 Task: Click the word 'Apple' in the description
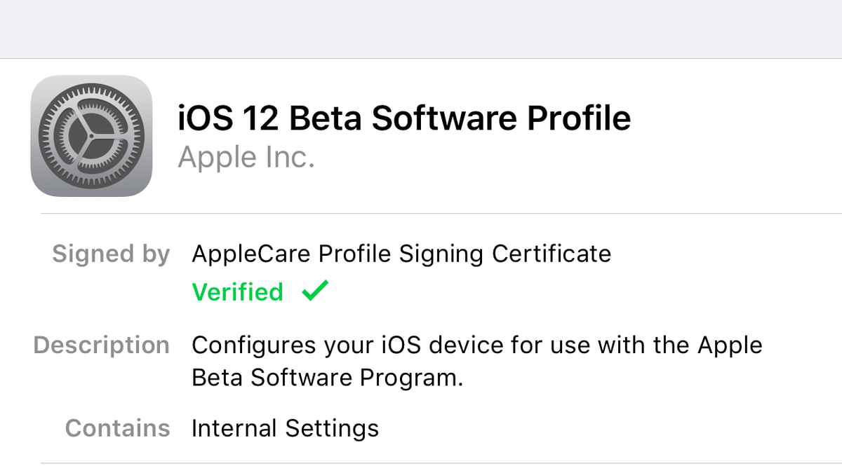point(730,346)
